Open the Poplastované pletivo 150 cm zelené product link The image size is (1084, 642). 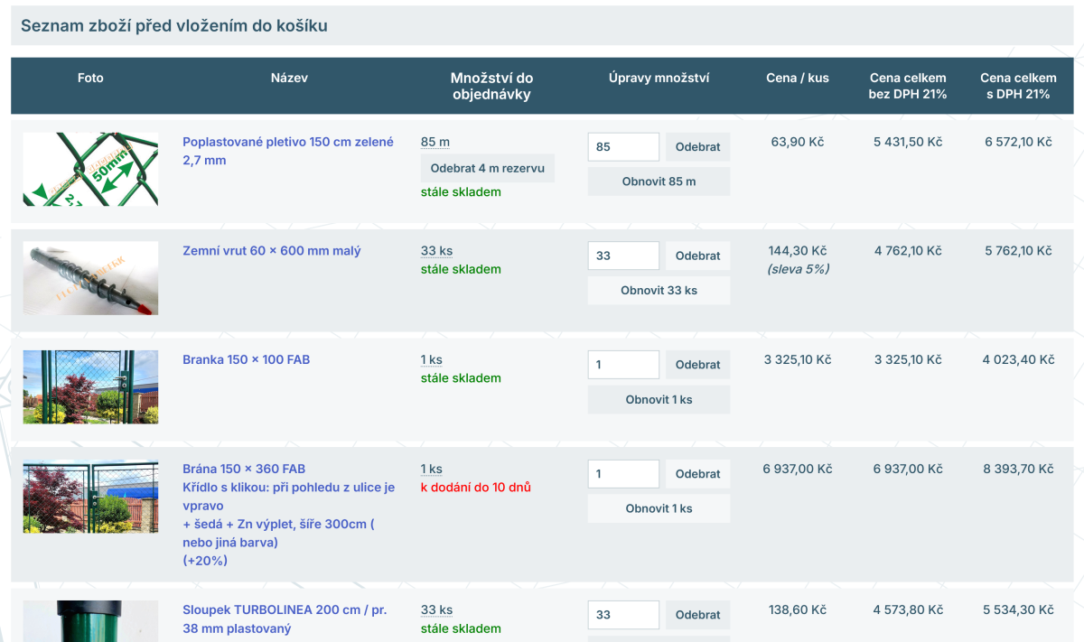(x=288, y=151)
